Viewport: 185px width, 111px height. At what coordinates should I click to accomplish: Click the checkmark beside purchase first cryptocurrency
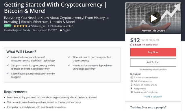point(69,57)
